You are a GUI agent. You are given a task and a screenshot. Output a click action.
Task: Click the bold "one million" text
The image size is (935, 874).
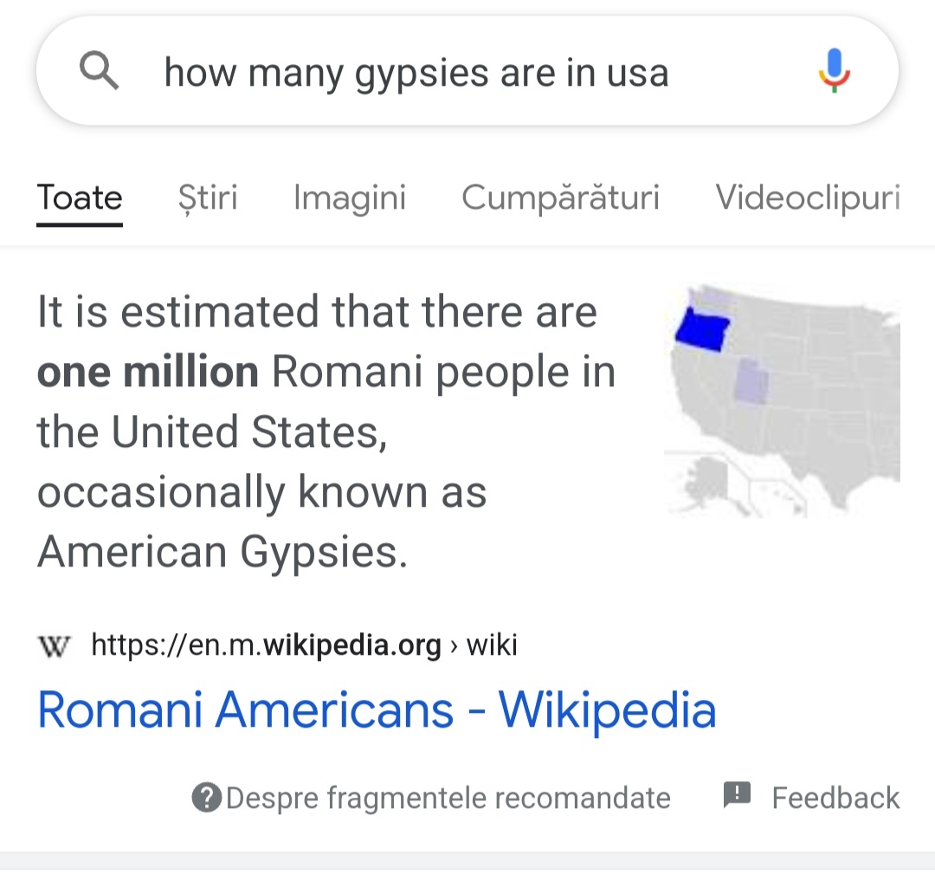(x=147, y=372)
